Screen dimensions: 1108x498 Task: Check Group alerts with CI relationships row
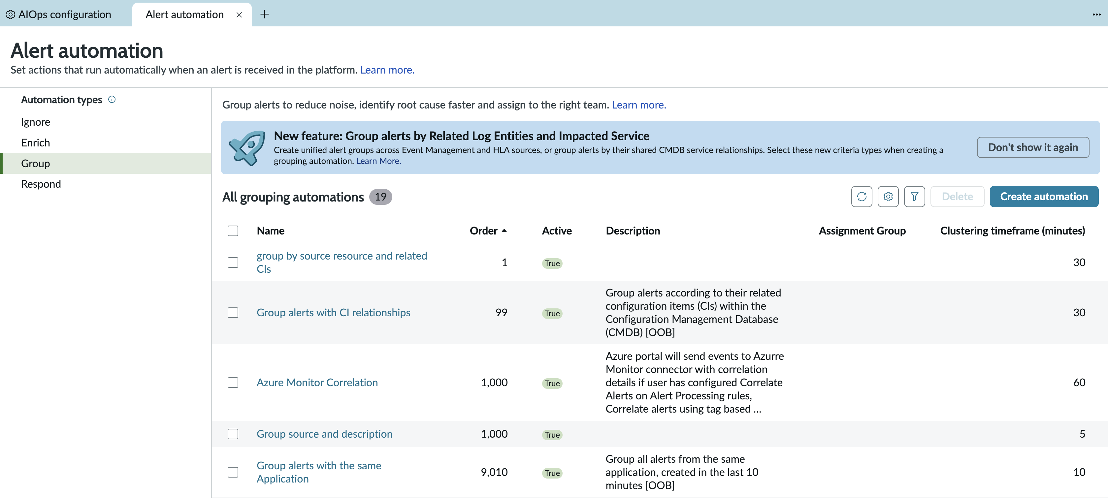(233, 313)
